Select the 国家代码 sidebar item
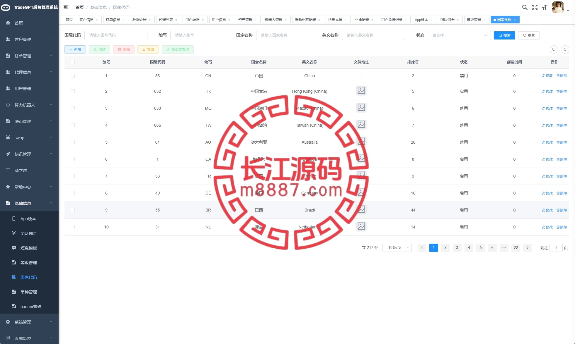The image size is (575, 344). (x=29, y=277)
